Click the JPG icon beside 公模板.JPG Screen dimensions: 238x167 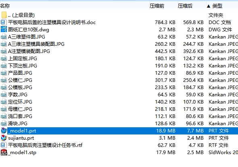tap(4, 87)
